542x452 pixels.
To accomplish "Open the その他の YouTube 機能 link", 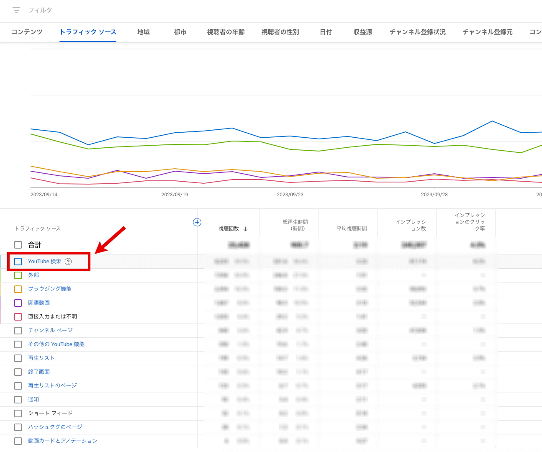I will tap(56, 344).
